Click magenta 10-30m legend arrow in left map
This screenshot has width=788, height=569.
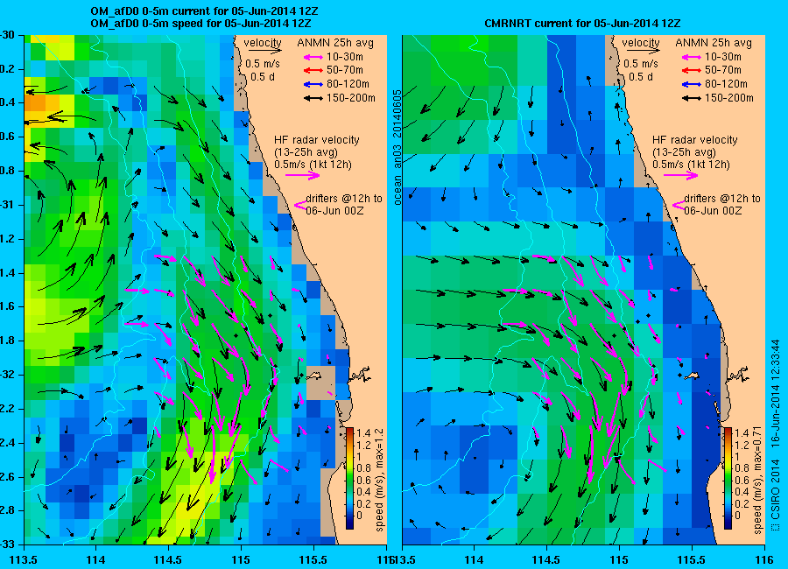pos(313,57)
